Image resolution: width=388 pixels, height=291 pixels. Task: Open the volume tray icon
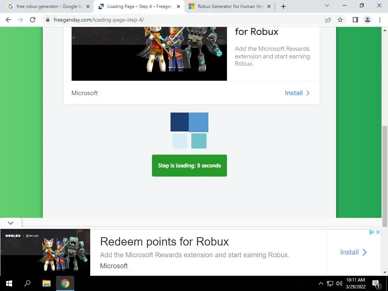click(339, 283)
